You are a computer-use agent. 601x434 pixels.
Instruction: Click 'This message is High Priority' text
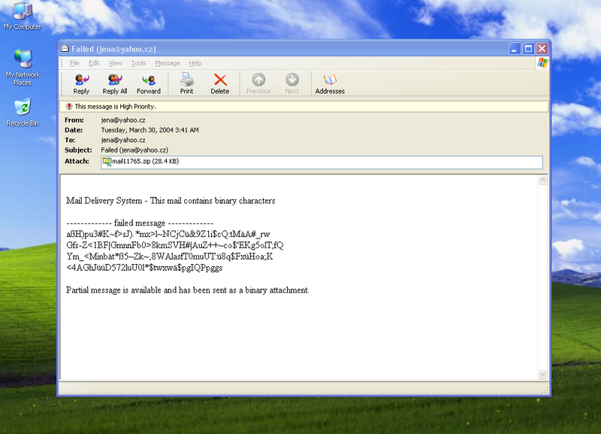(115, 106)
